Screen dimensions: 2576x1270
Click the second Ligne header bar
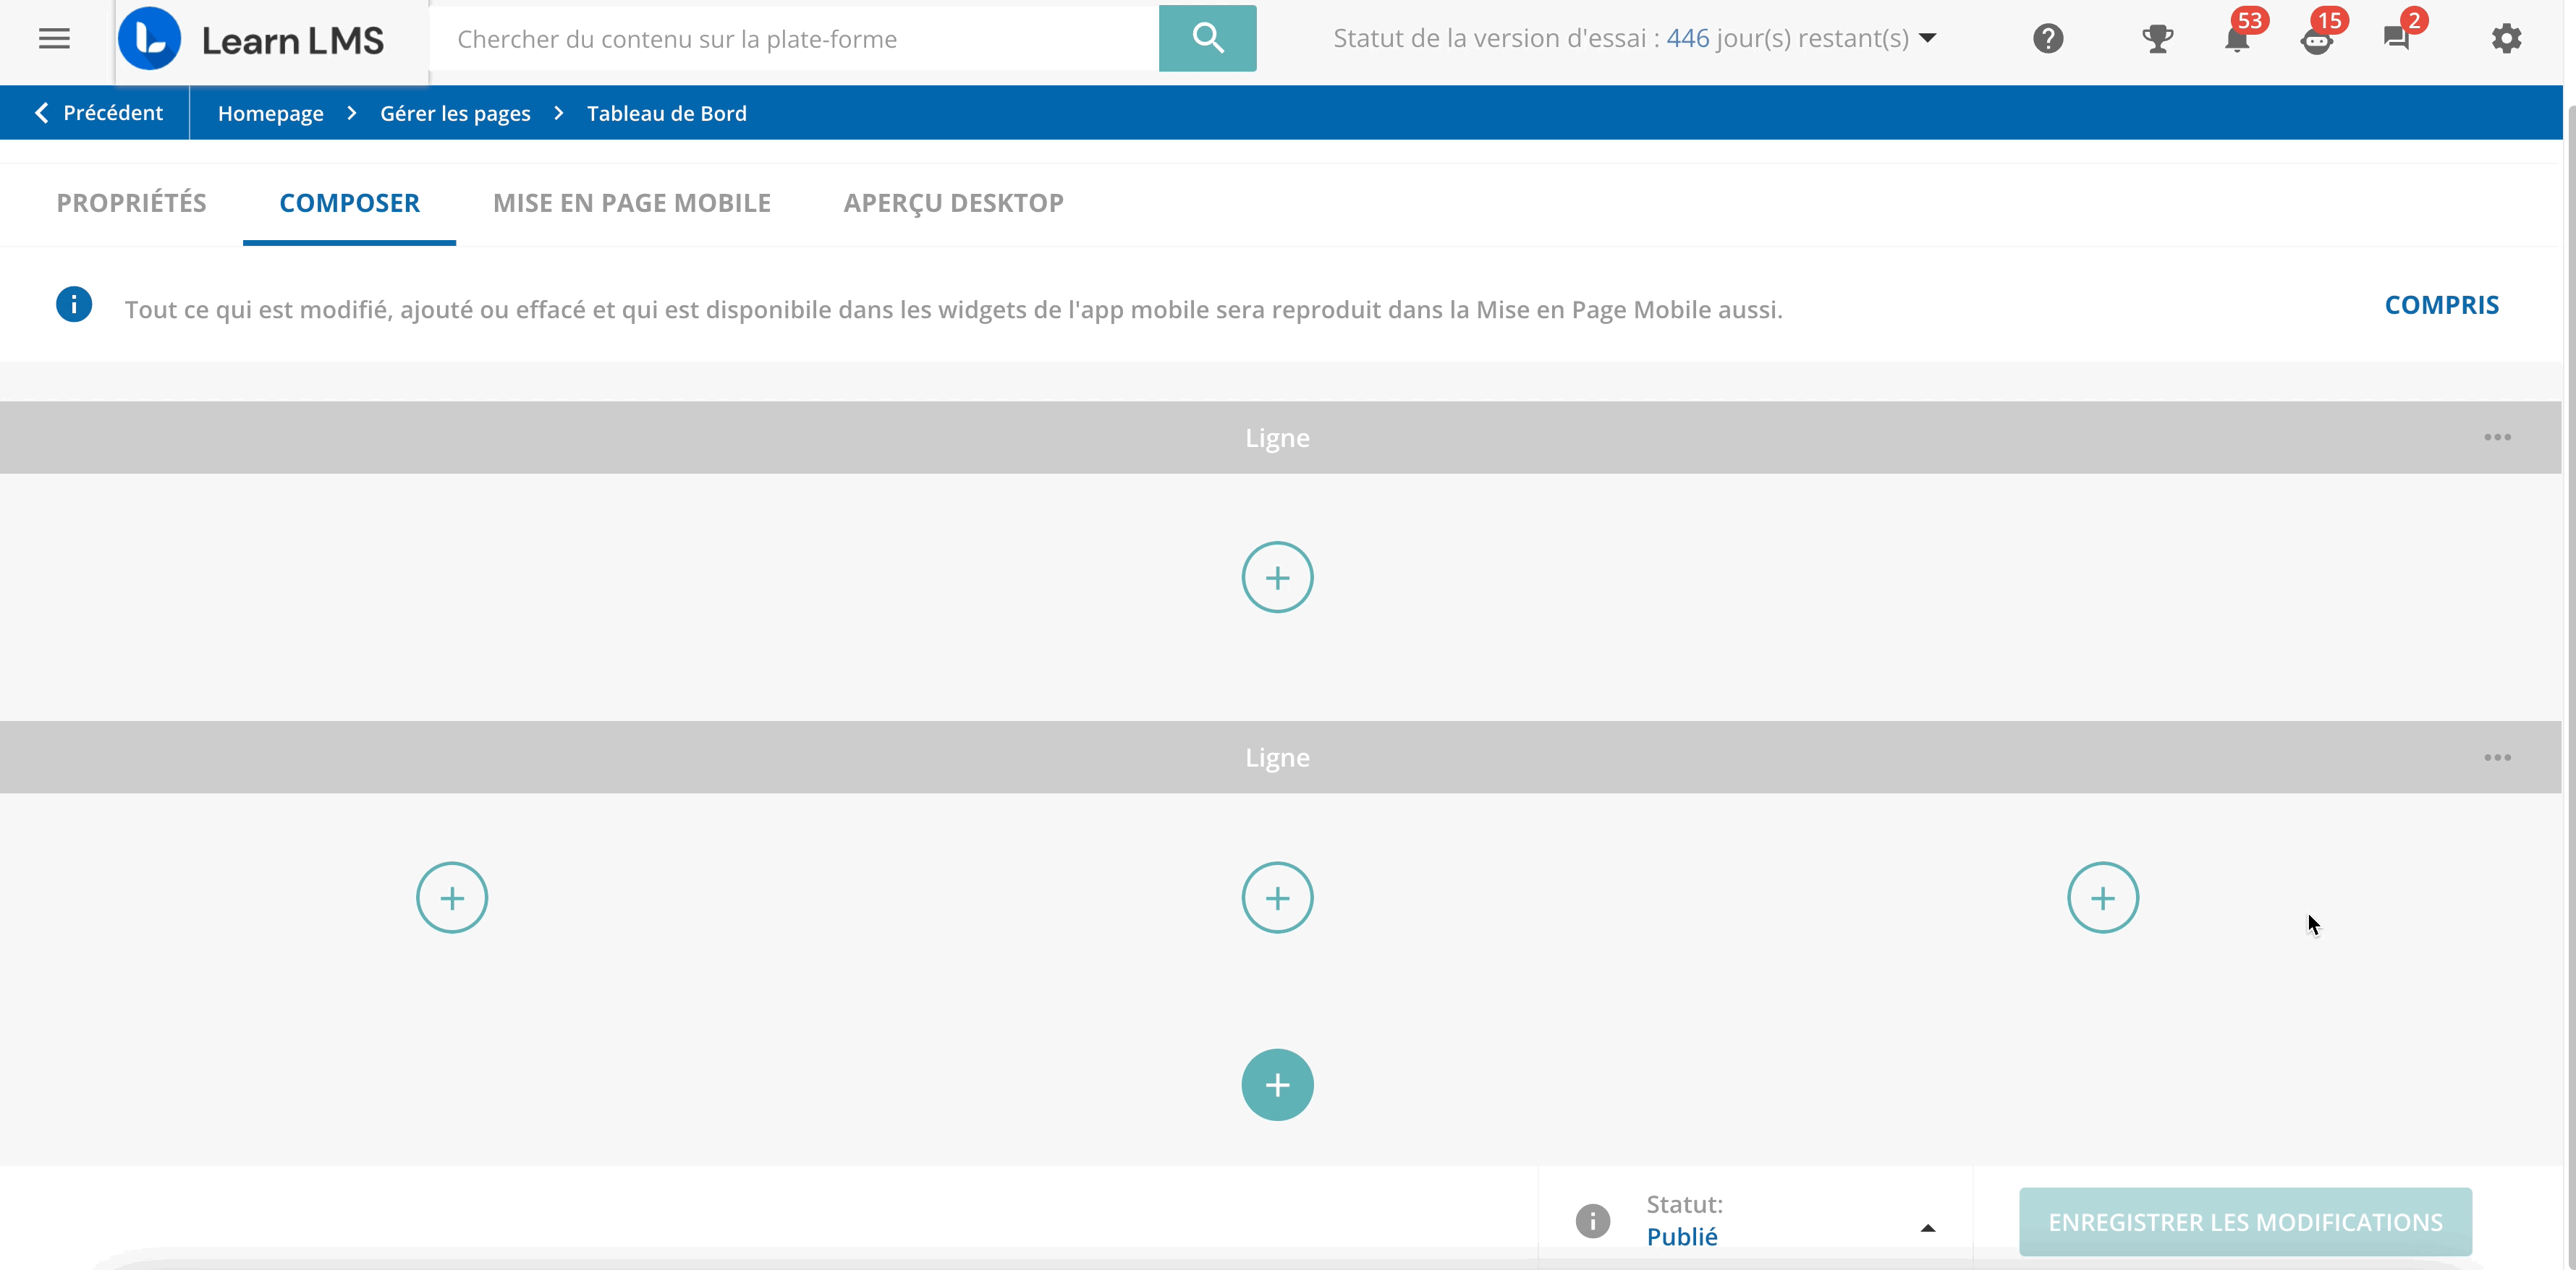coord(1280,757)
